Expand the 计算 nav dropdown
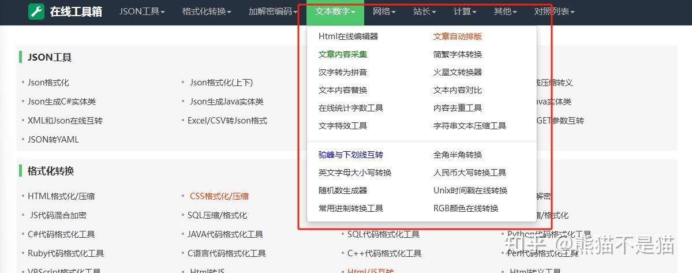This screenshot has width=692, height=273. coord(465,12)
